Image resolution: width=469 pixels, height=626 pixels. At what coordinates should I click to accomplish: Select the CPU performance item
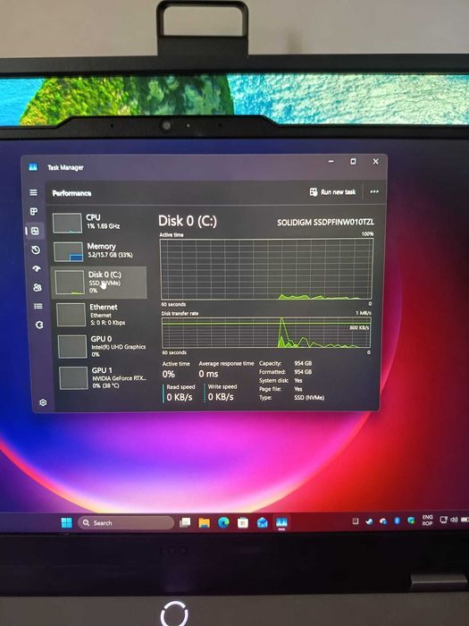coord(99,223)
